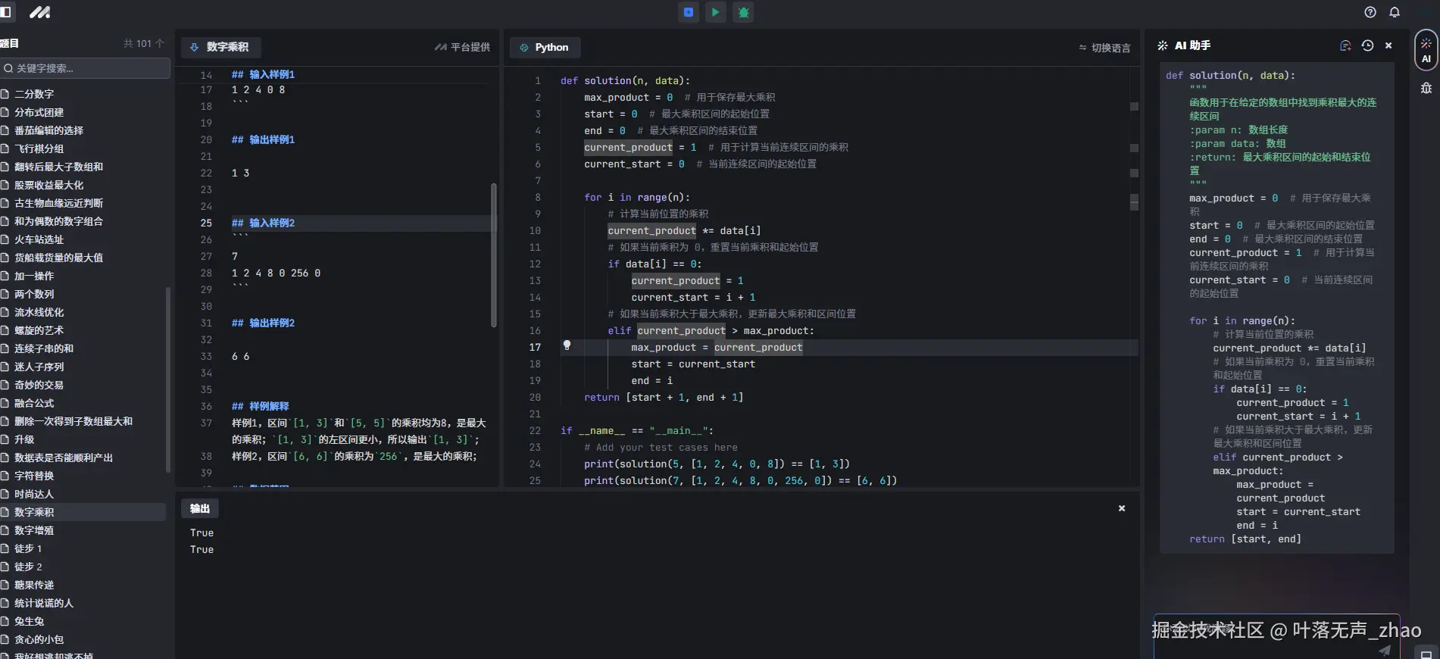Open 数字增殖 problem from the list

(x=34, y=530)
